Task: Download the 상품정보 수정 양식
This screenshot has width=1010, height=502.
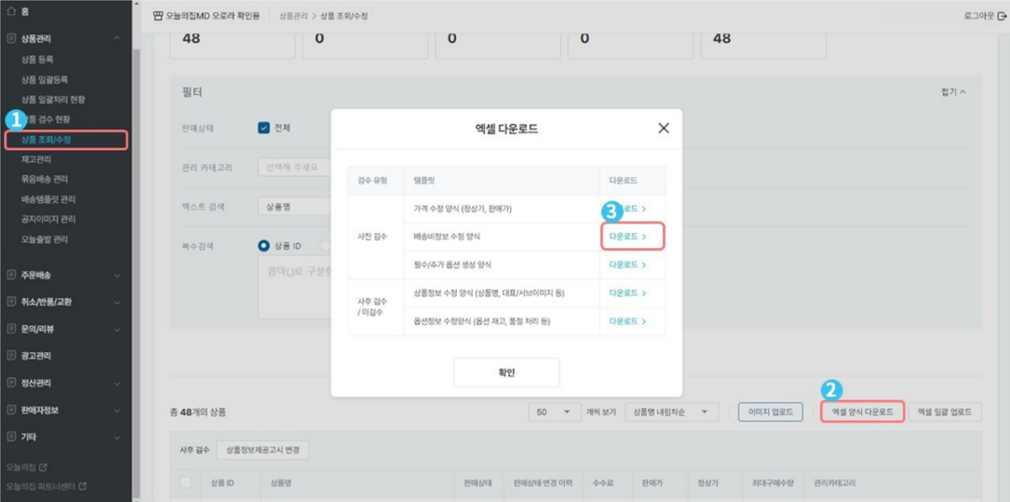Action: point(627,292)
